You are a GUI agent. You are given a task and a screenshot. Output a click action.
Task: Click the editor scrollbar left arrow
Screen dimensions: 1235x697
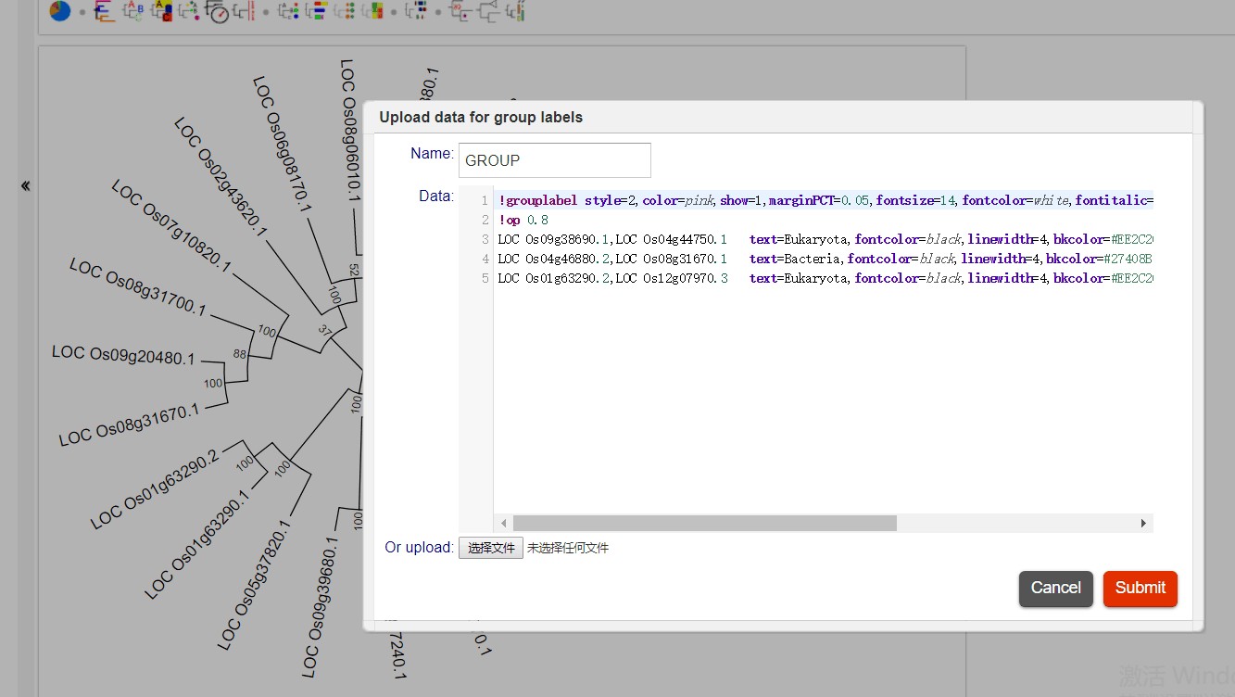click(504, 524)
